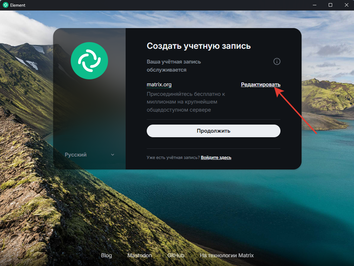
Task: Click the Ваша учётная запись обслуживается text
Action: (174, 66)
